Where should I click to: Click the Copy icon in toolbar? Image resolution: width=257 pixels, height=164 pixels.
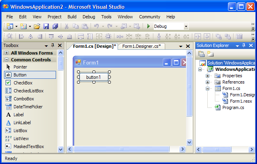pos(75,26)
